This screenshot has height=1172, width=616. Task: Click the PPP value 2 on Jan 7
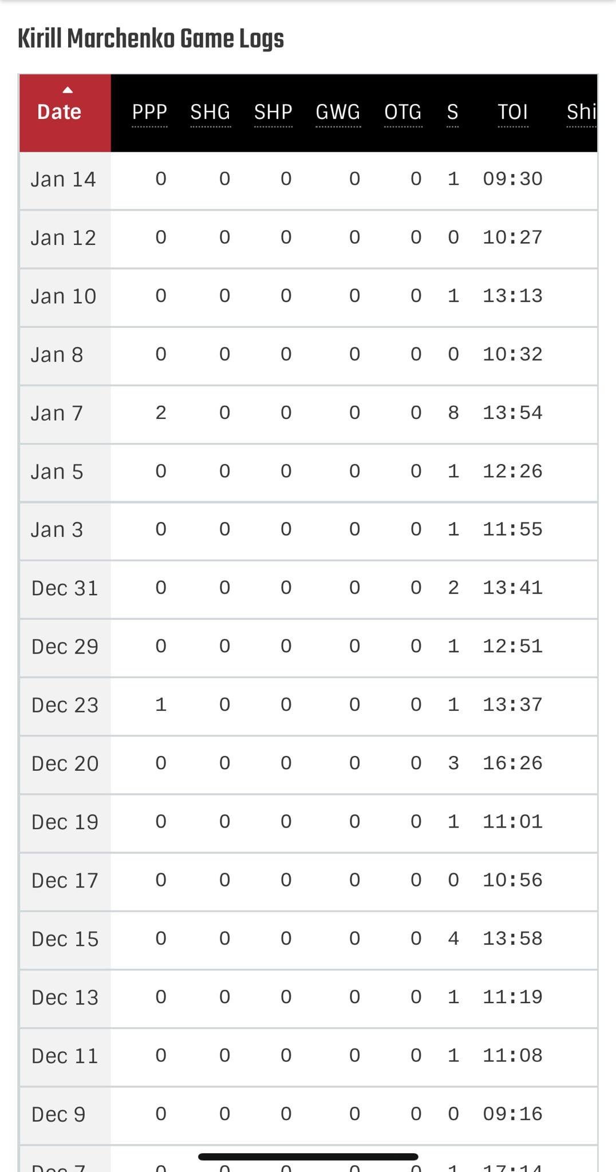161,413
